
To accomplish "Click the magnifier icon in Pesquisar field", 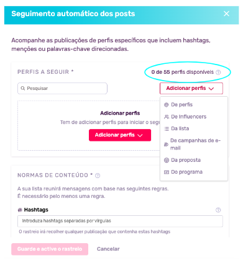I will 23,89.
